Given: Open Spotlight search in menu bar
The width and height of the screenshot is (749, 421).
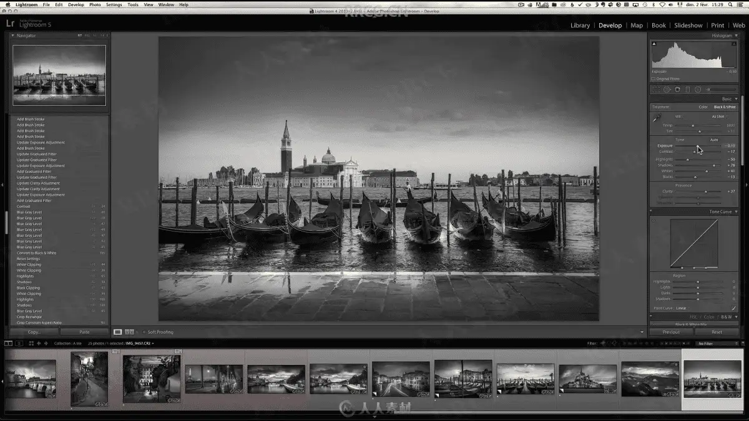Looking at the screenshot, I should 730,4.
